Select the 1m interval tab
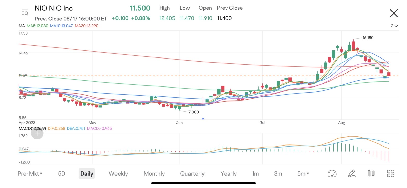The image size is (407, 188). [x=255, y=173]
